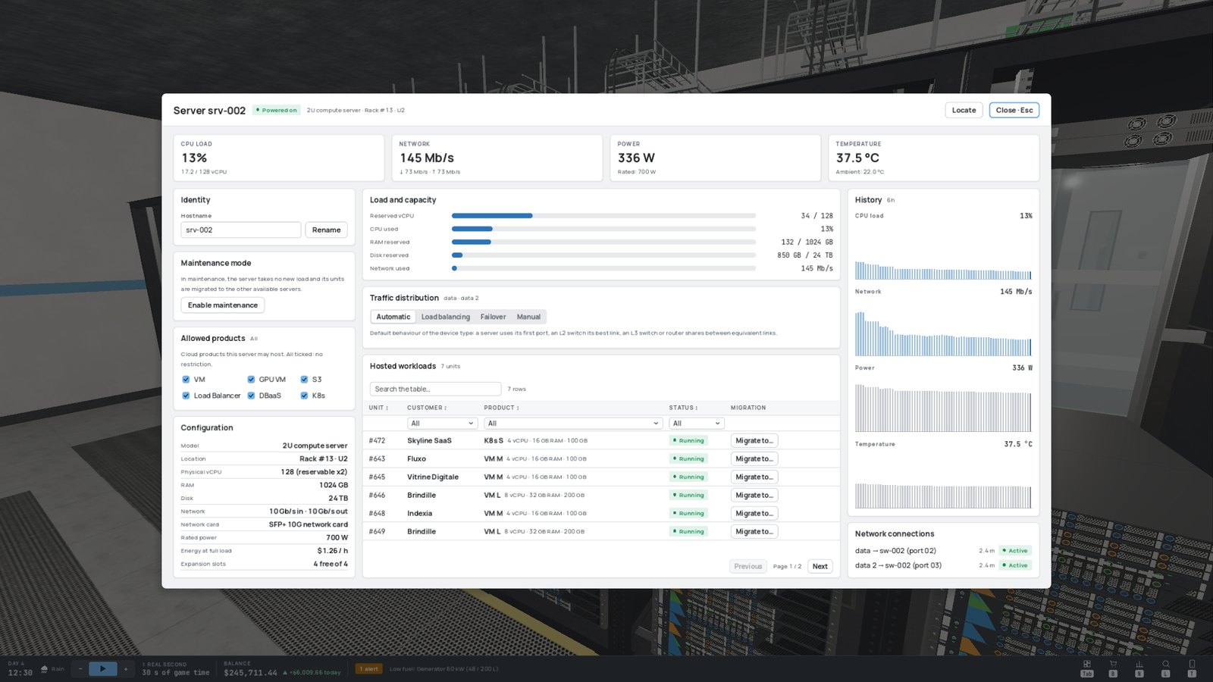Screen dimensions: 1213x682
Task: Open the dashboard grid icon in bottom bar
Action: coord(1087,664)
